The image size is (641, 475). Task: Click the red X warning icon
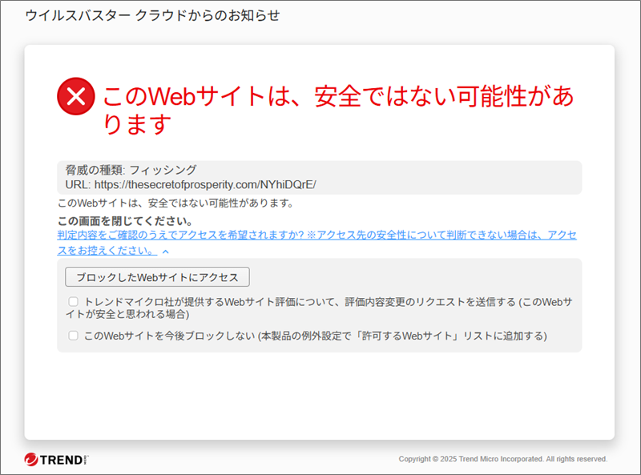(x=76, y=96)
